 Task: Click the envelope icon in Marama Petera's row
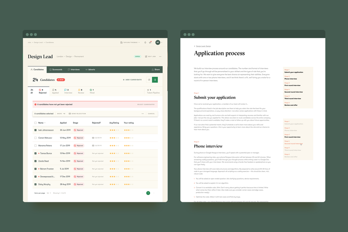[x=93, y=146]
